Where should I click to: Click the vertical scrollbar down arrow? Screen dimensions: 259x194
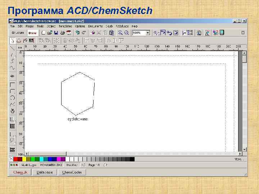245,149
